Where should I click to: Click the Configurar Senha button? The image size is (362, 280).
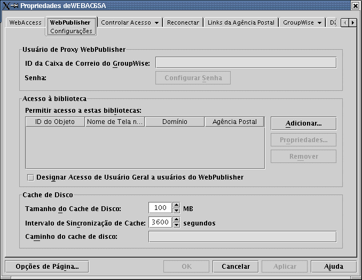[x=193, y=78]
